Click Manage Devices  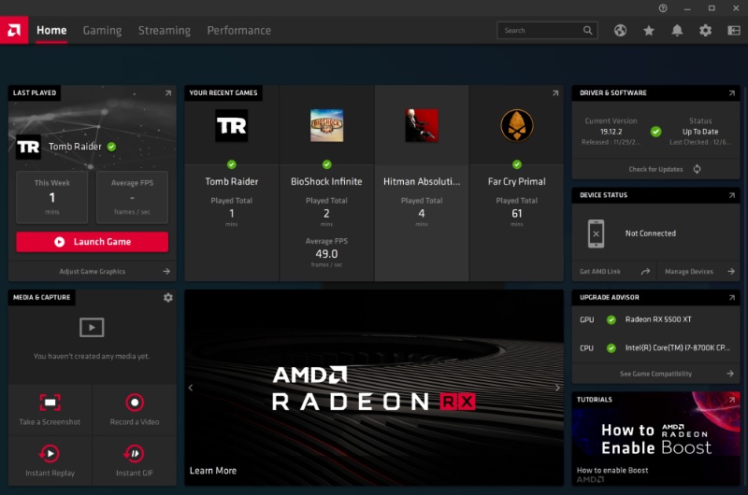tap(698, 272)
